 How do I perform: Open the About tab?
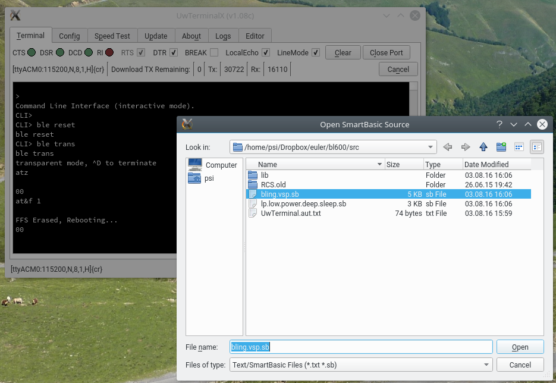tap(191, 36)
